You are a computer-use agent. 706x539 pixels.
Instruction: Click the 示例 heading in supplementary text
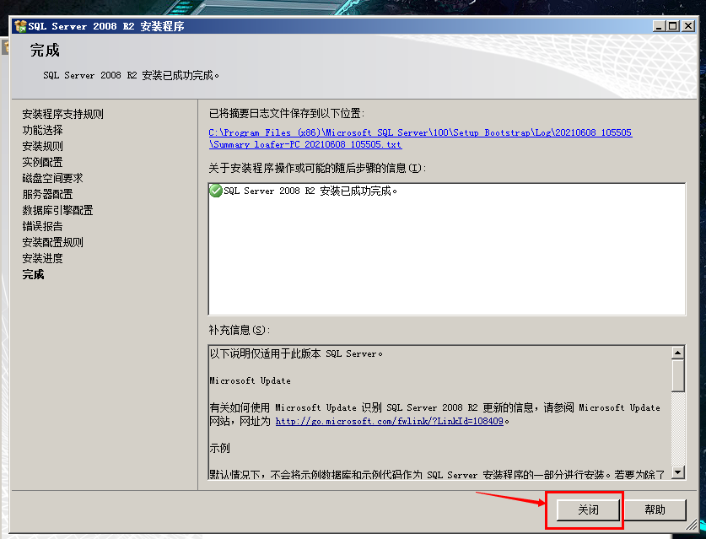point(219,448)
